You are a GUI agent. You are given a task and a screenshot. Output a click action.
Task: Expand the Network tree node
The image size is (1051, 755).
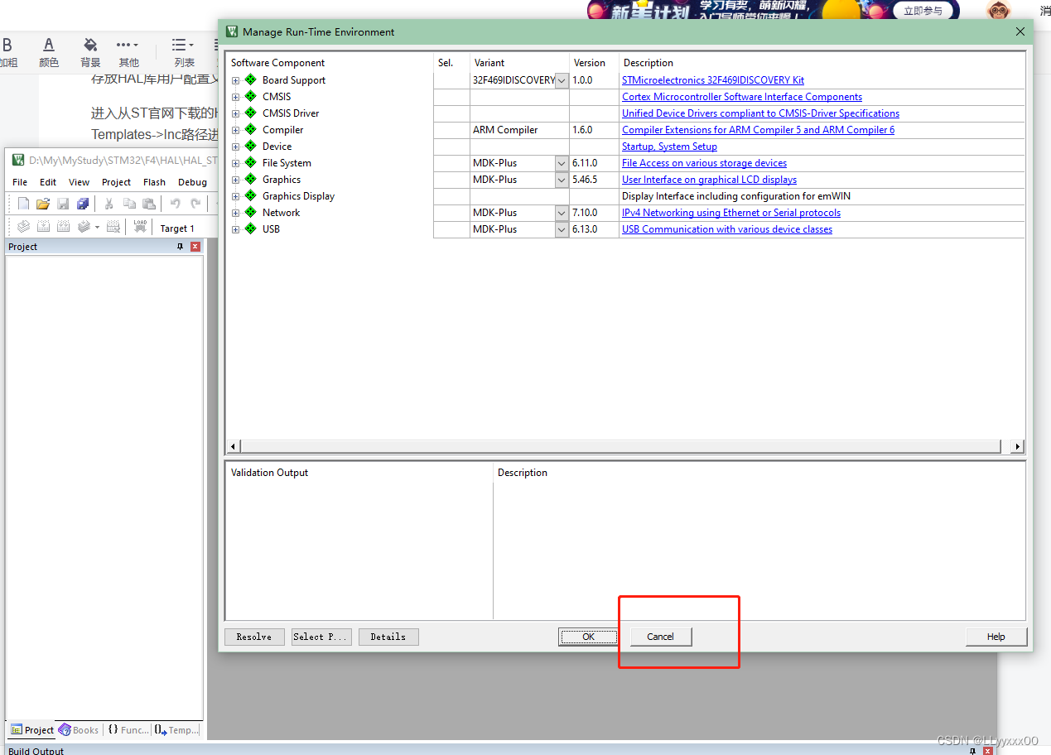[x=235, y=213]
